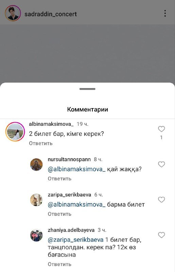
Task: Open the three-dot post options menu
Action: [x=165, y=13]
